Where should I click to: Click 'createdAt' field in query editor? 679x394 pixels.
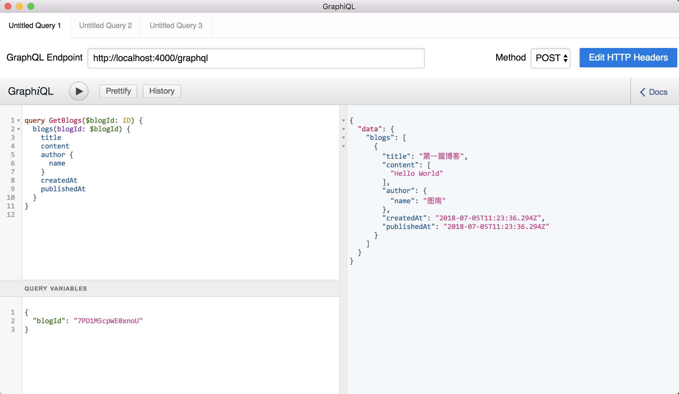pyautogui.click(x=59, y=180)
